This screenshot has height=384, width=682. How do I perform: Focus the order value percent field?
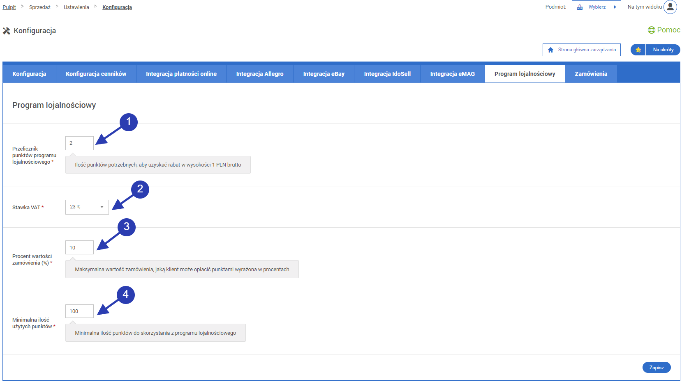pyautogui.click(x=79, y=247)
